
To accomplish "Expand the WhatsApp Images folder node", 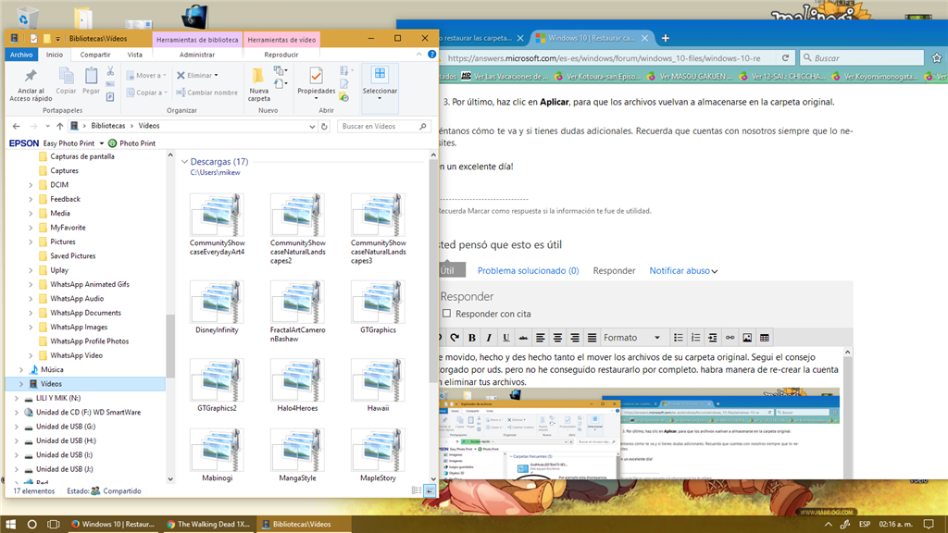I will tap(31, 327).
